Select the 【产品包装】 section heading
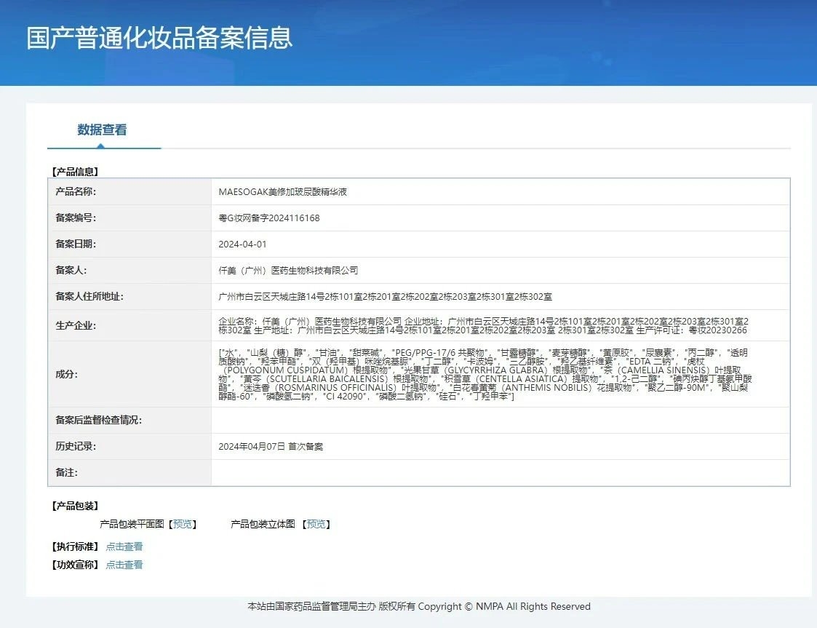817x628 pixels. pyautogui.click(x=75, y=506)
